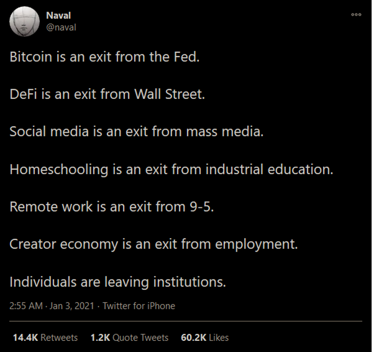The height and width of the screenshot is (352, 372).
Task: Click the phrase Creator economy
Action: click(x=63, y=244)
